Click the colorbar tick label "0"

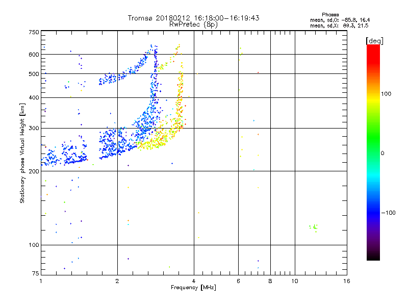[x=382, y=154]
